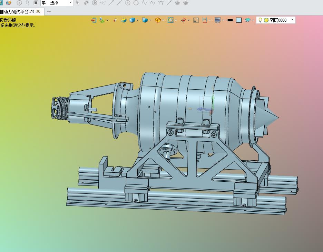Click the exit/return icon in view toolbar
Viewport: 323px width, 252px height.
click(94, 20)
